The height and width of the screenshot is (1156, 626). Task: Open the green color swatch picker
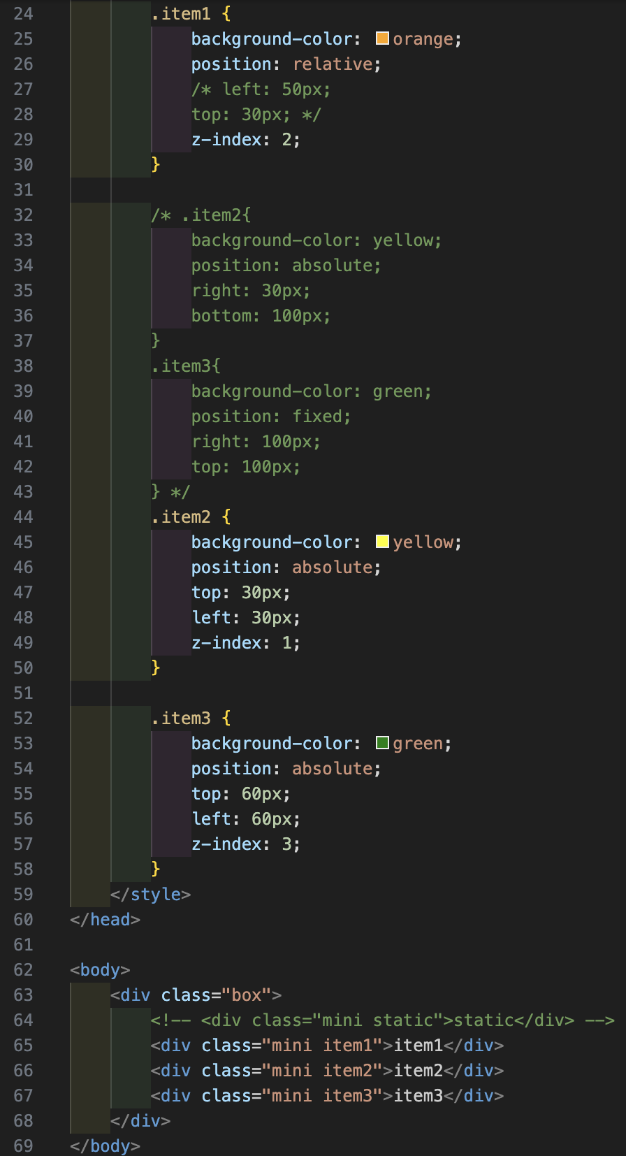[382, 743]
